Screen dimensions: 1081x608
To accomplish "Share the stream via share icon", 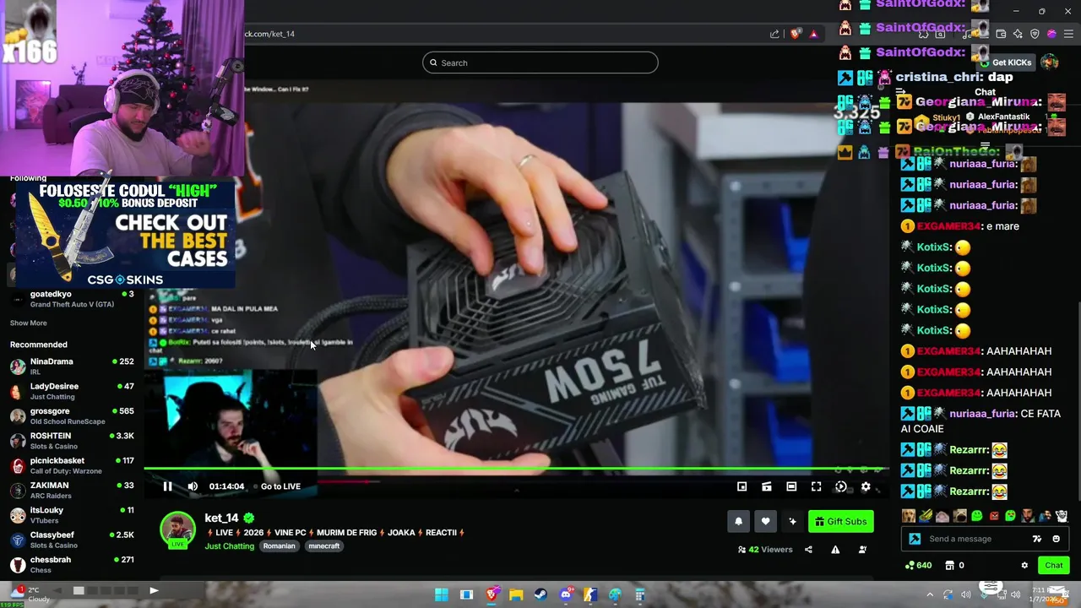I will tap(808, 550).
